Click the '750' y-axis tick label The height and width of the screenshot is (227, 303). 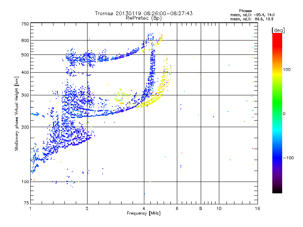tap(25, 24)
